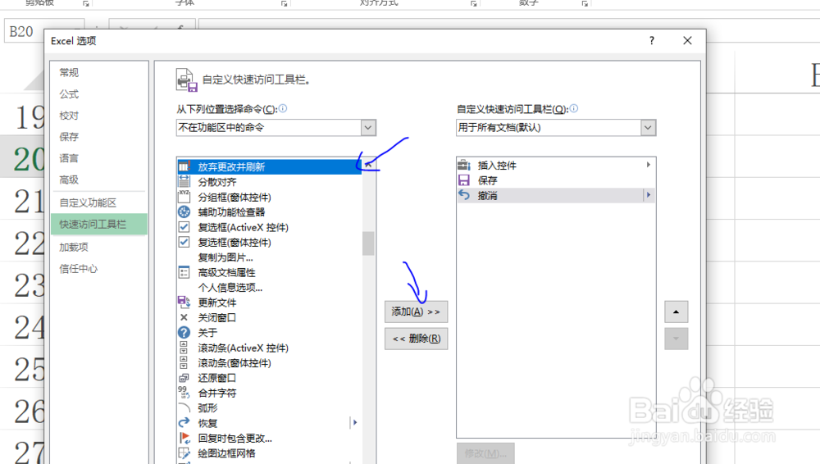Image resolution: width=820 pixels, height=464 pixels.
Task: Click the 滚动条(窗体控件) icon
Action: [x=184, y=362]
